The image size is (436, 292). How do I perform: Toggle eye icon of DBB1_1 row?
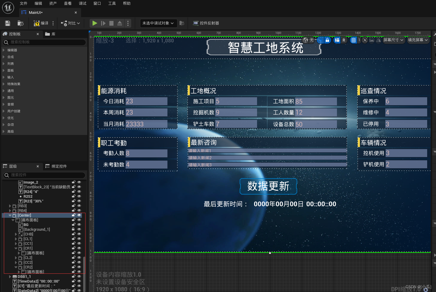click(79, 276)
